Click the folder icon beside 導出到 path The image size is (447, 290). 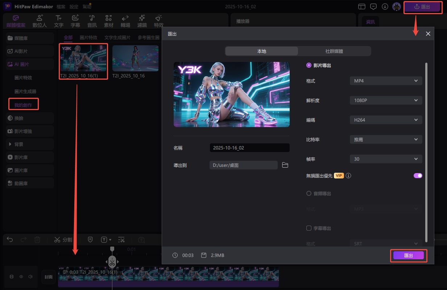click(x=285, y=165)
